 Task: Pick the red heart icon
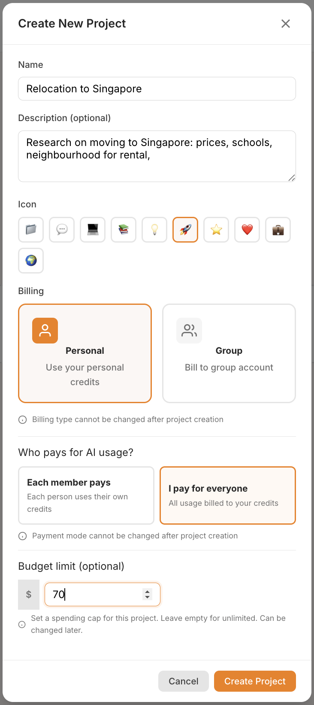tap(247, 230)
